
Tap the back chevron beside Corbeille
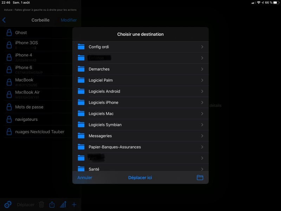(4, 20)
